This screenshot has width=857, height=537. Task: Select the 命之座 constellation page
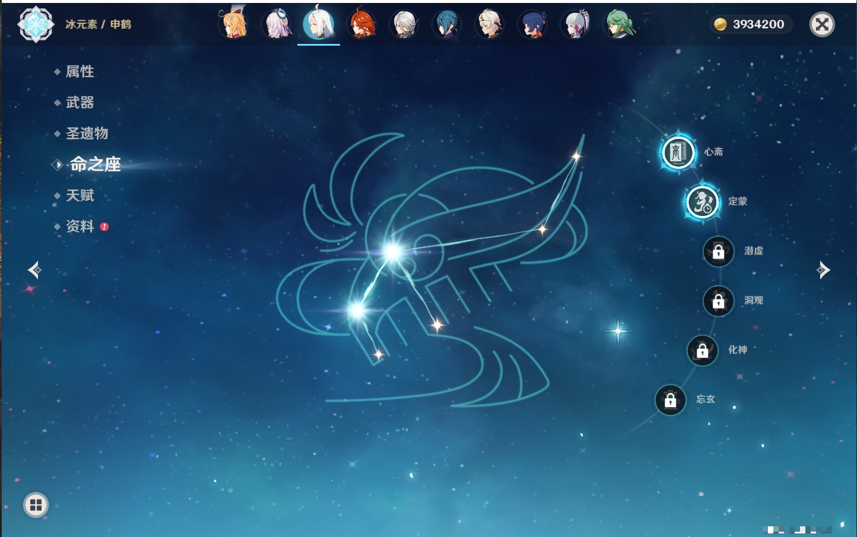95,164
